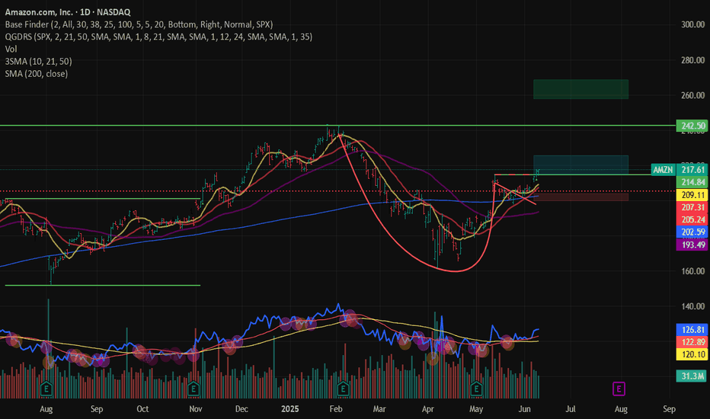
Task: Select the teal rectangle above current price
Action: click(580, 165)
